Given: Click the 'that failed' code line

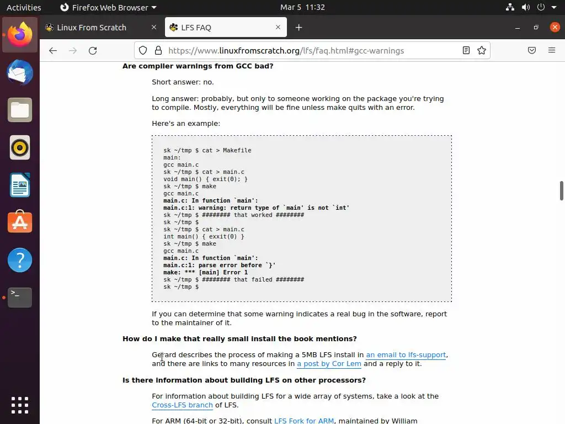Looking at the screenshot, I should point(233,279).
